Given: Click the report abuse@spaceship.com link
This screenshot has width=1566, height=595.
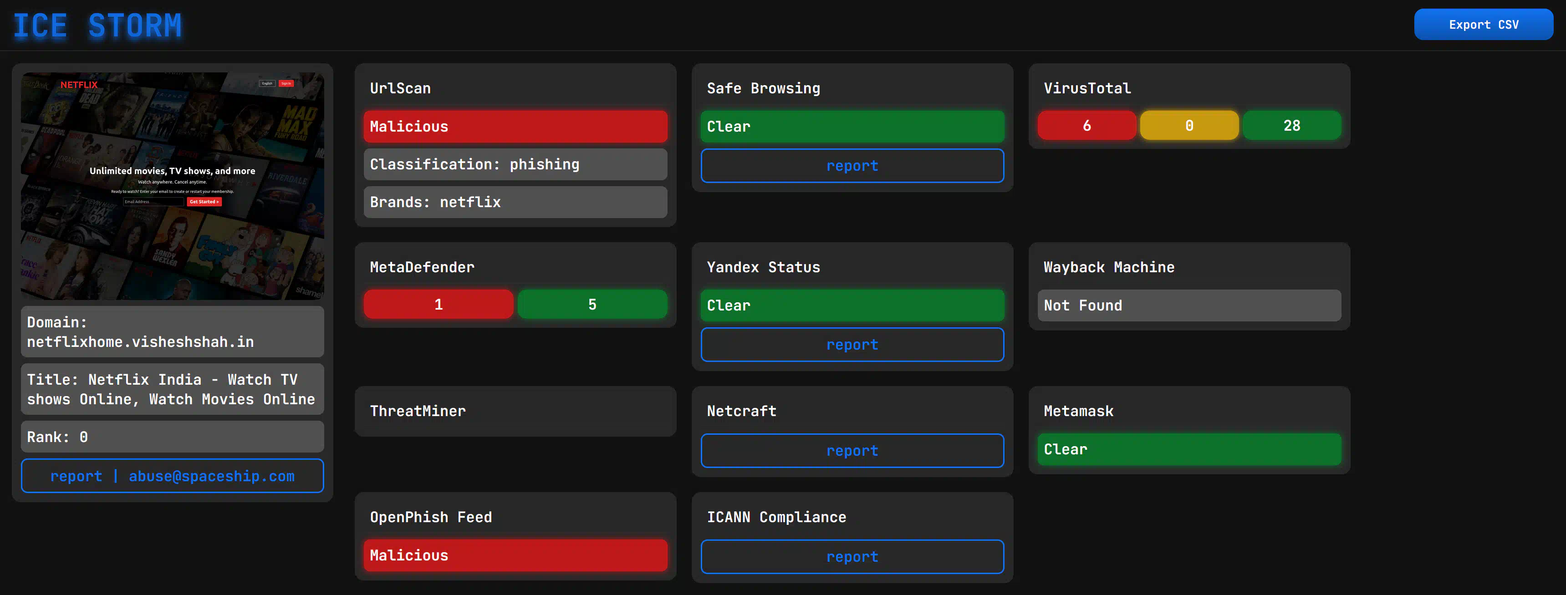Looking at the screenshot, I should [172, 476].
